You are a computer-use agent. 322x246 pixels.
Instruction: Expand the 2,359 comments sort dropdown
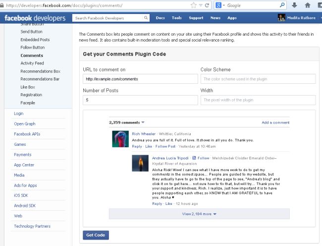127,123
